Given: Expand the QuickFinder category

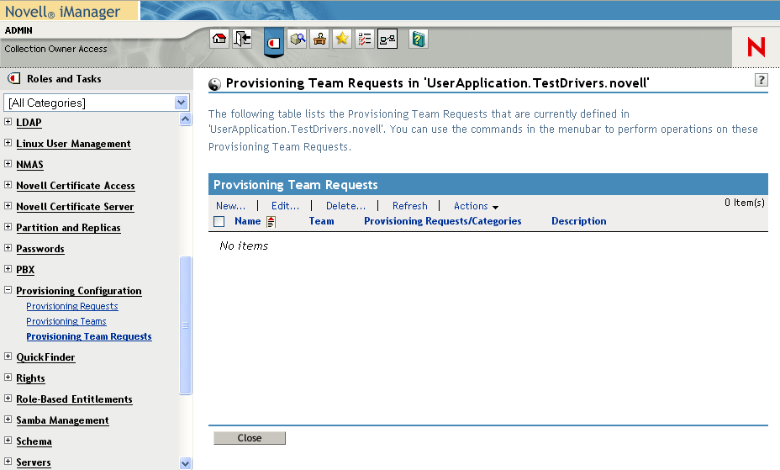Looking at the screenshot, I should pyautogui.click(x=8, y=356).
